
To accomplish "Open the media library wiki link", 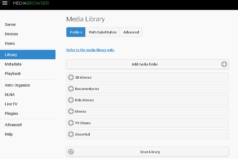I will click(90, 50).
